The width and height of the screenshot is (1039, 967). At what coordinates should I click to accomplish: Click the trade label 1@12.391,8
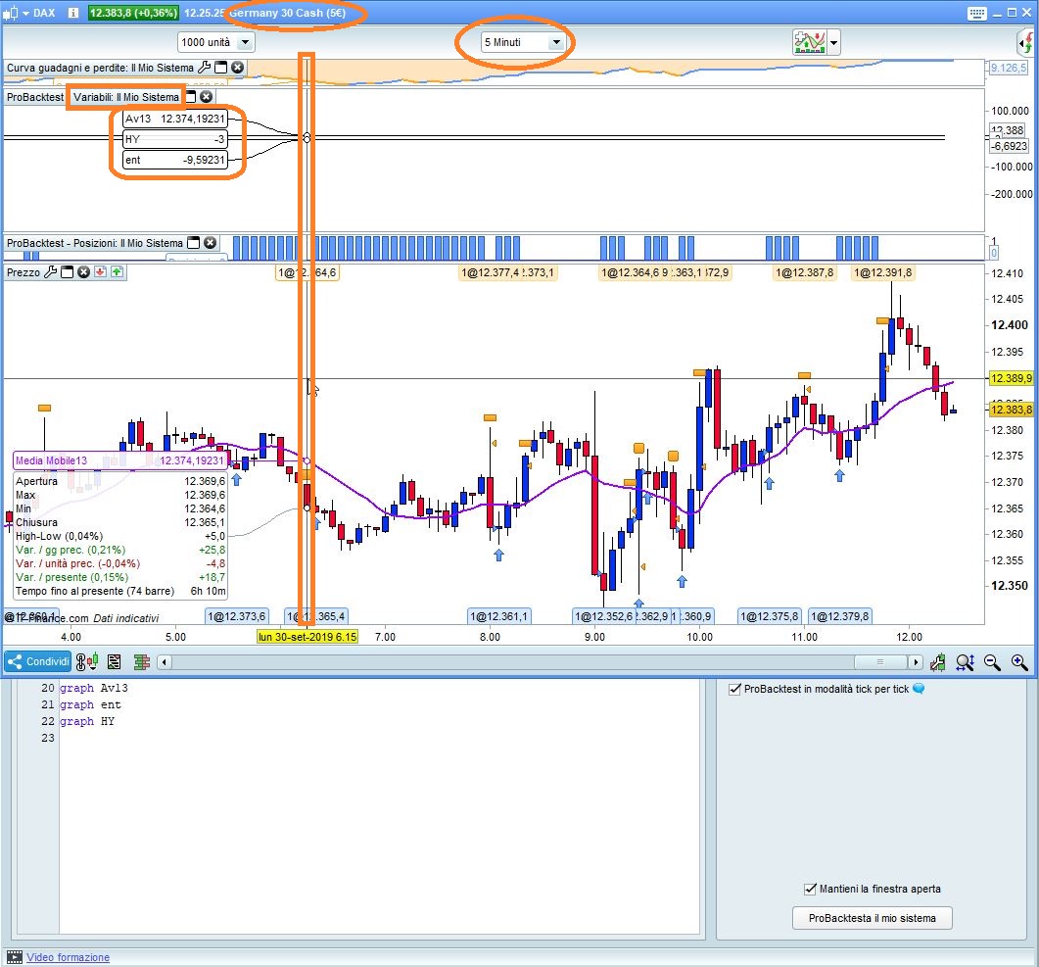pos(882,272)
